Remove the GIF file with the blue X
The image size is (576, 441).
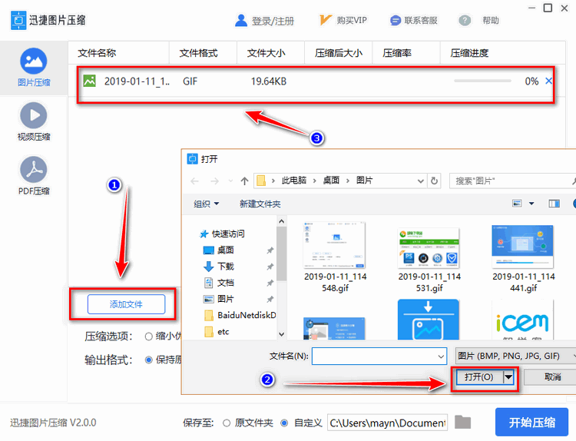pos(548,81)
